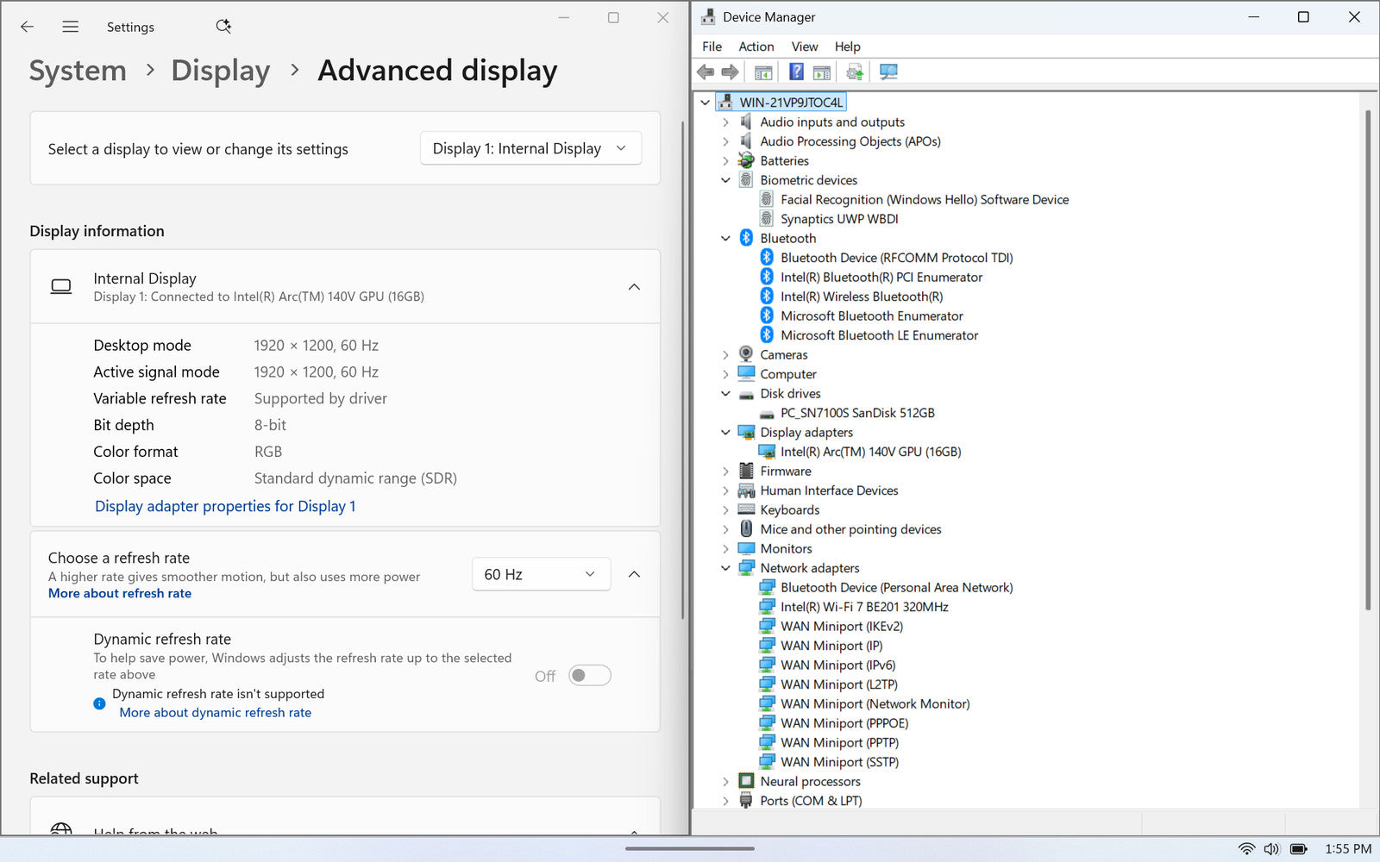Screen dimensions: 1380x862
Task: Expand the Monitors device category
Action: pos(725,549)
